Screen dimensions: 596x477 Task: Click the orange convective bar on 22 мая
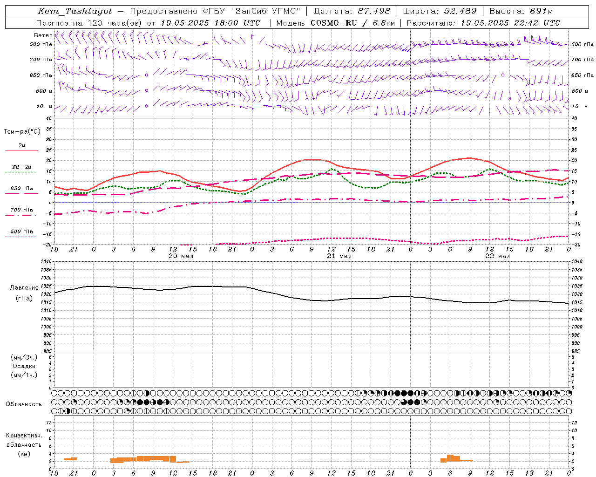click(456, 458)
